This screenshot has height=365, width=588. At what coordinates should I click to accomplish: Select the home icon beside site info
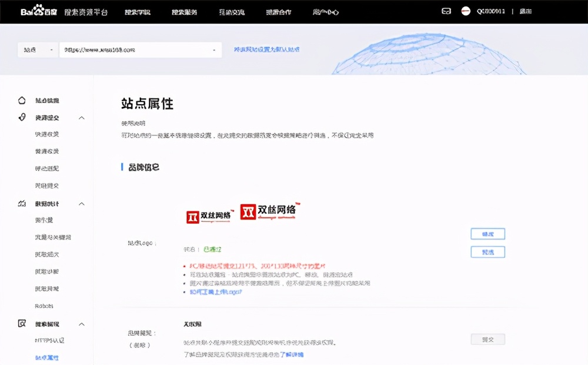pyautogui.click(x=21, y=100)
